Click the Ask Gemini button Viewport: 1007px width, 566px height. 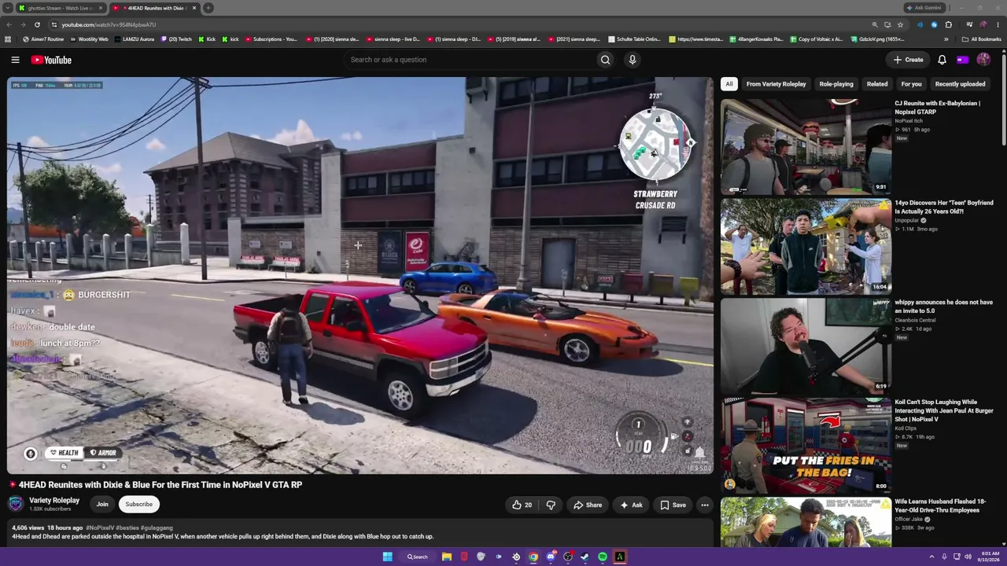coord(924,8)
